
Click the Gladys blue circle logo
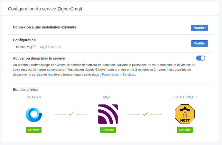coord(34,114)
